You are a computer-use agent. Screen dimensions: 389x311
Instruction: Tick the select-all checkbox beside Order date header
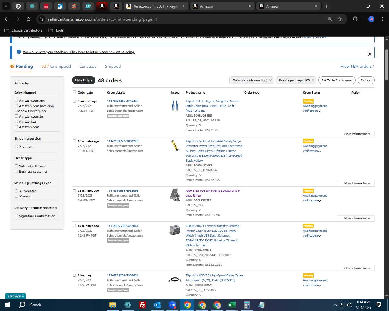coord(74,92)
